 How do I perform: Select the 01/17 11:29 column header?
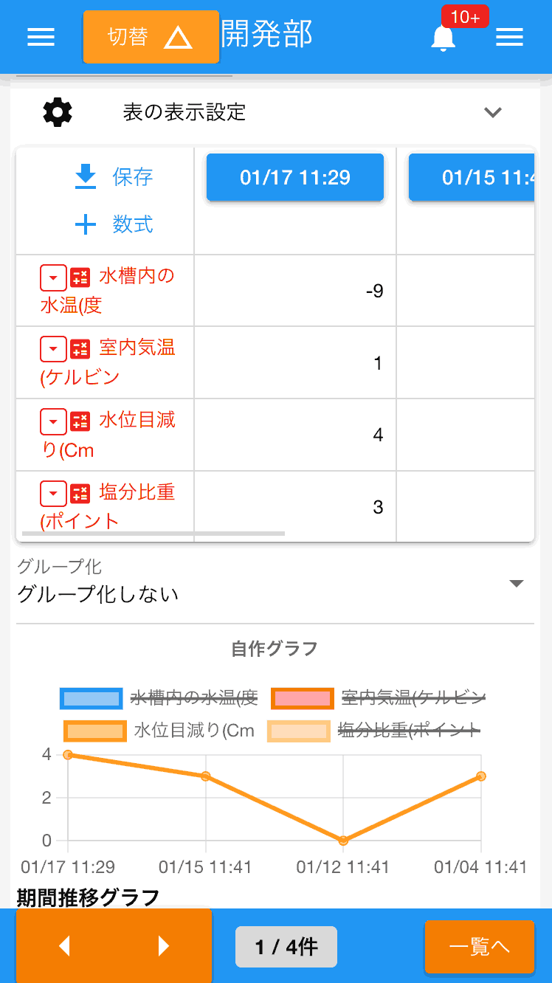point(295,177)
